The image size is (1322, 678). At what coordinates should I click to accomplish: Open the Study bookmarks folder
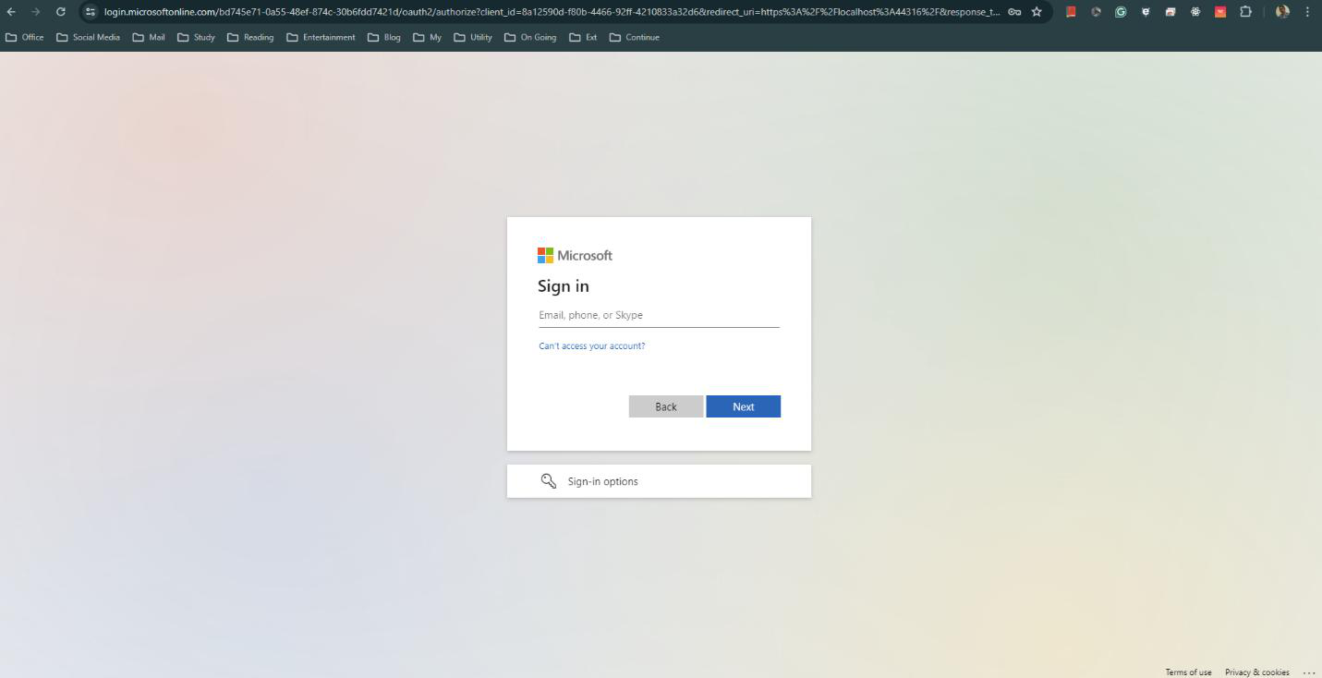click(x=196, y=38)
